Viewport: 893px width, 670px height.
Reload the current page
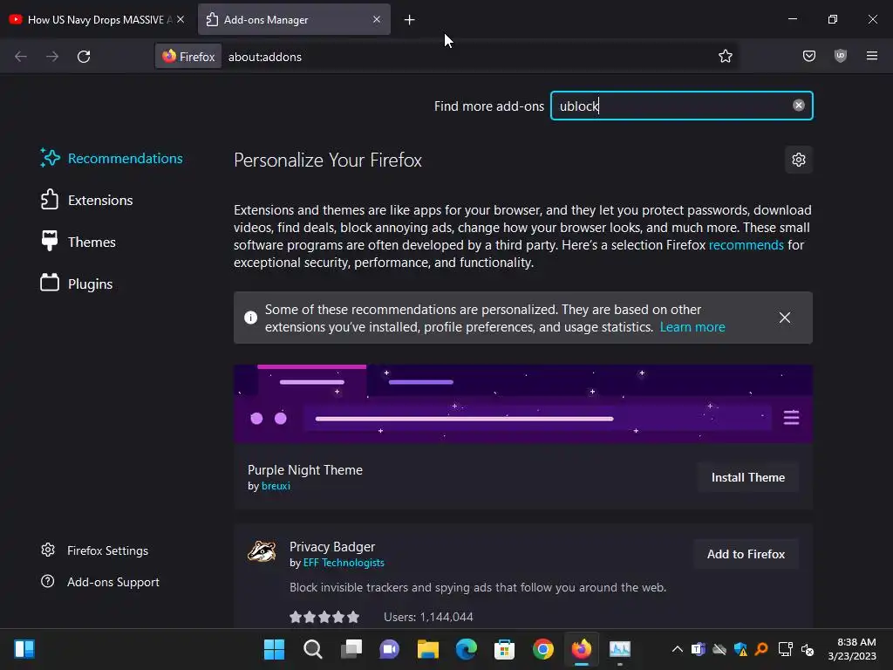coord(84,57)
